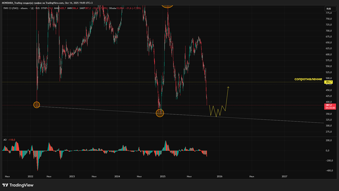339x191 pixels.
Task: Select the orange circle at the late-2024 low
Action: (x=160, y=113)
